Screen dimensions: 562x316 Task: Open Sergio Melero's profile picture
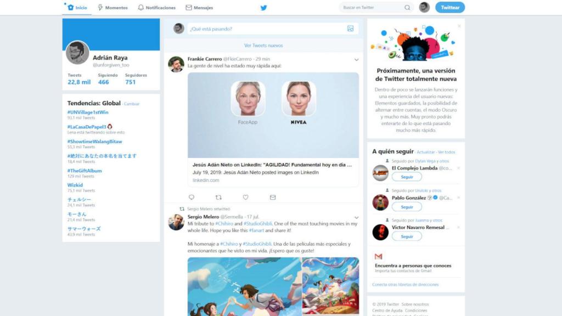click(176, 222)
